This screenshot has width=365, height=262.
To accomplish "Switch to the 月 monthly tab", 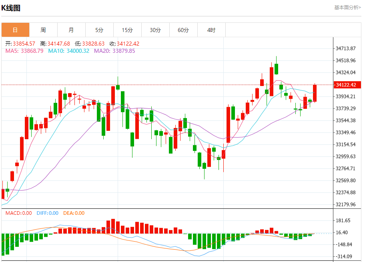I will click(x=71, y=30).
